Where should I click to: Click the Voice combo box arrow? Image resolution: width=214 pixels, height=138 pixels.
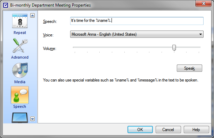pos(200,34)
